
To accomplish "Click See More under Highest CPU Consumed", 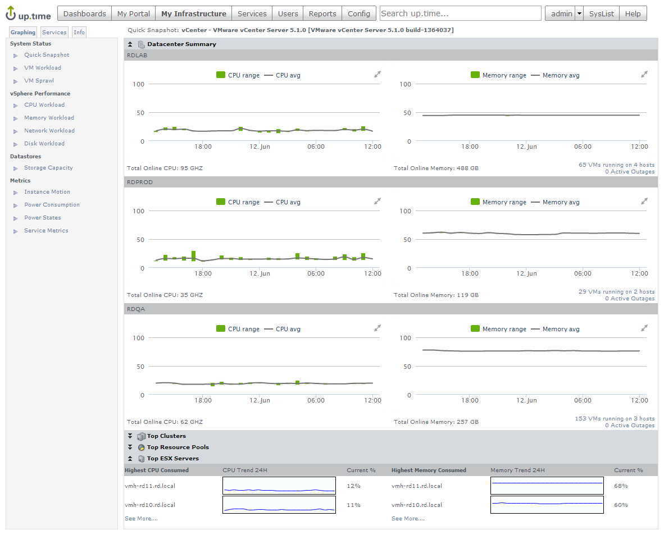I will click(x=141, y=519).
